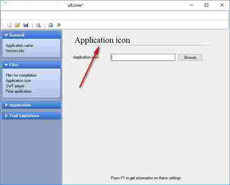Screen dimensions: 230x185
Task: Select Application icon in the Files list
Action: [18, 81]
